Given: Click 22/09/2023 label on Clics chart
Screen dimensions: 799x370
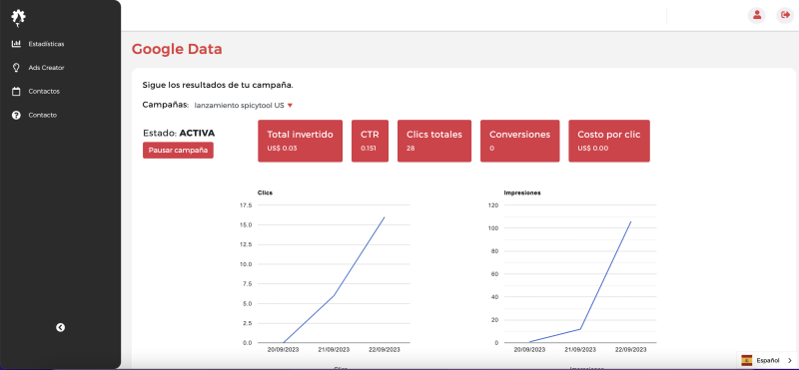Looking at the screenshot, I should point(385,350).
